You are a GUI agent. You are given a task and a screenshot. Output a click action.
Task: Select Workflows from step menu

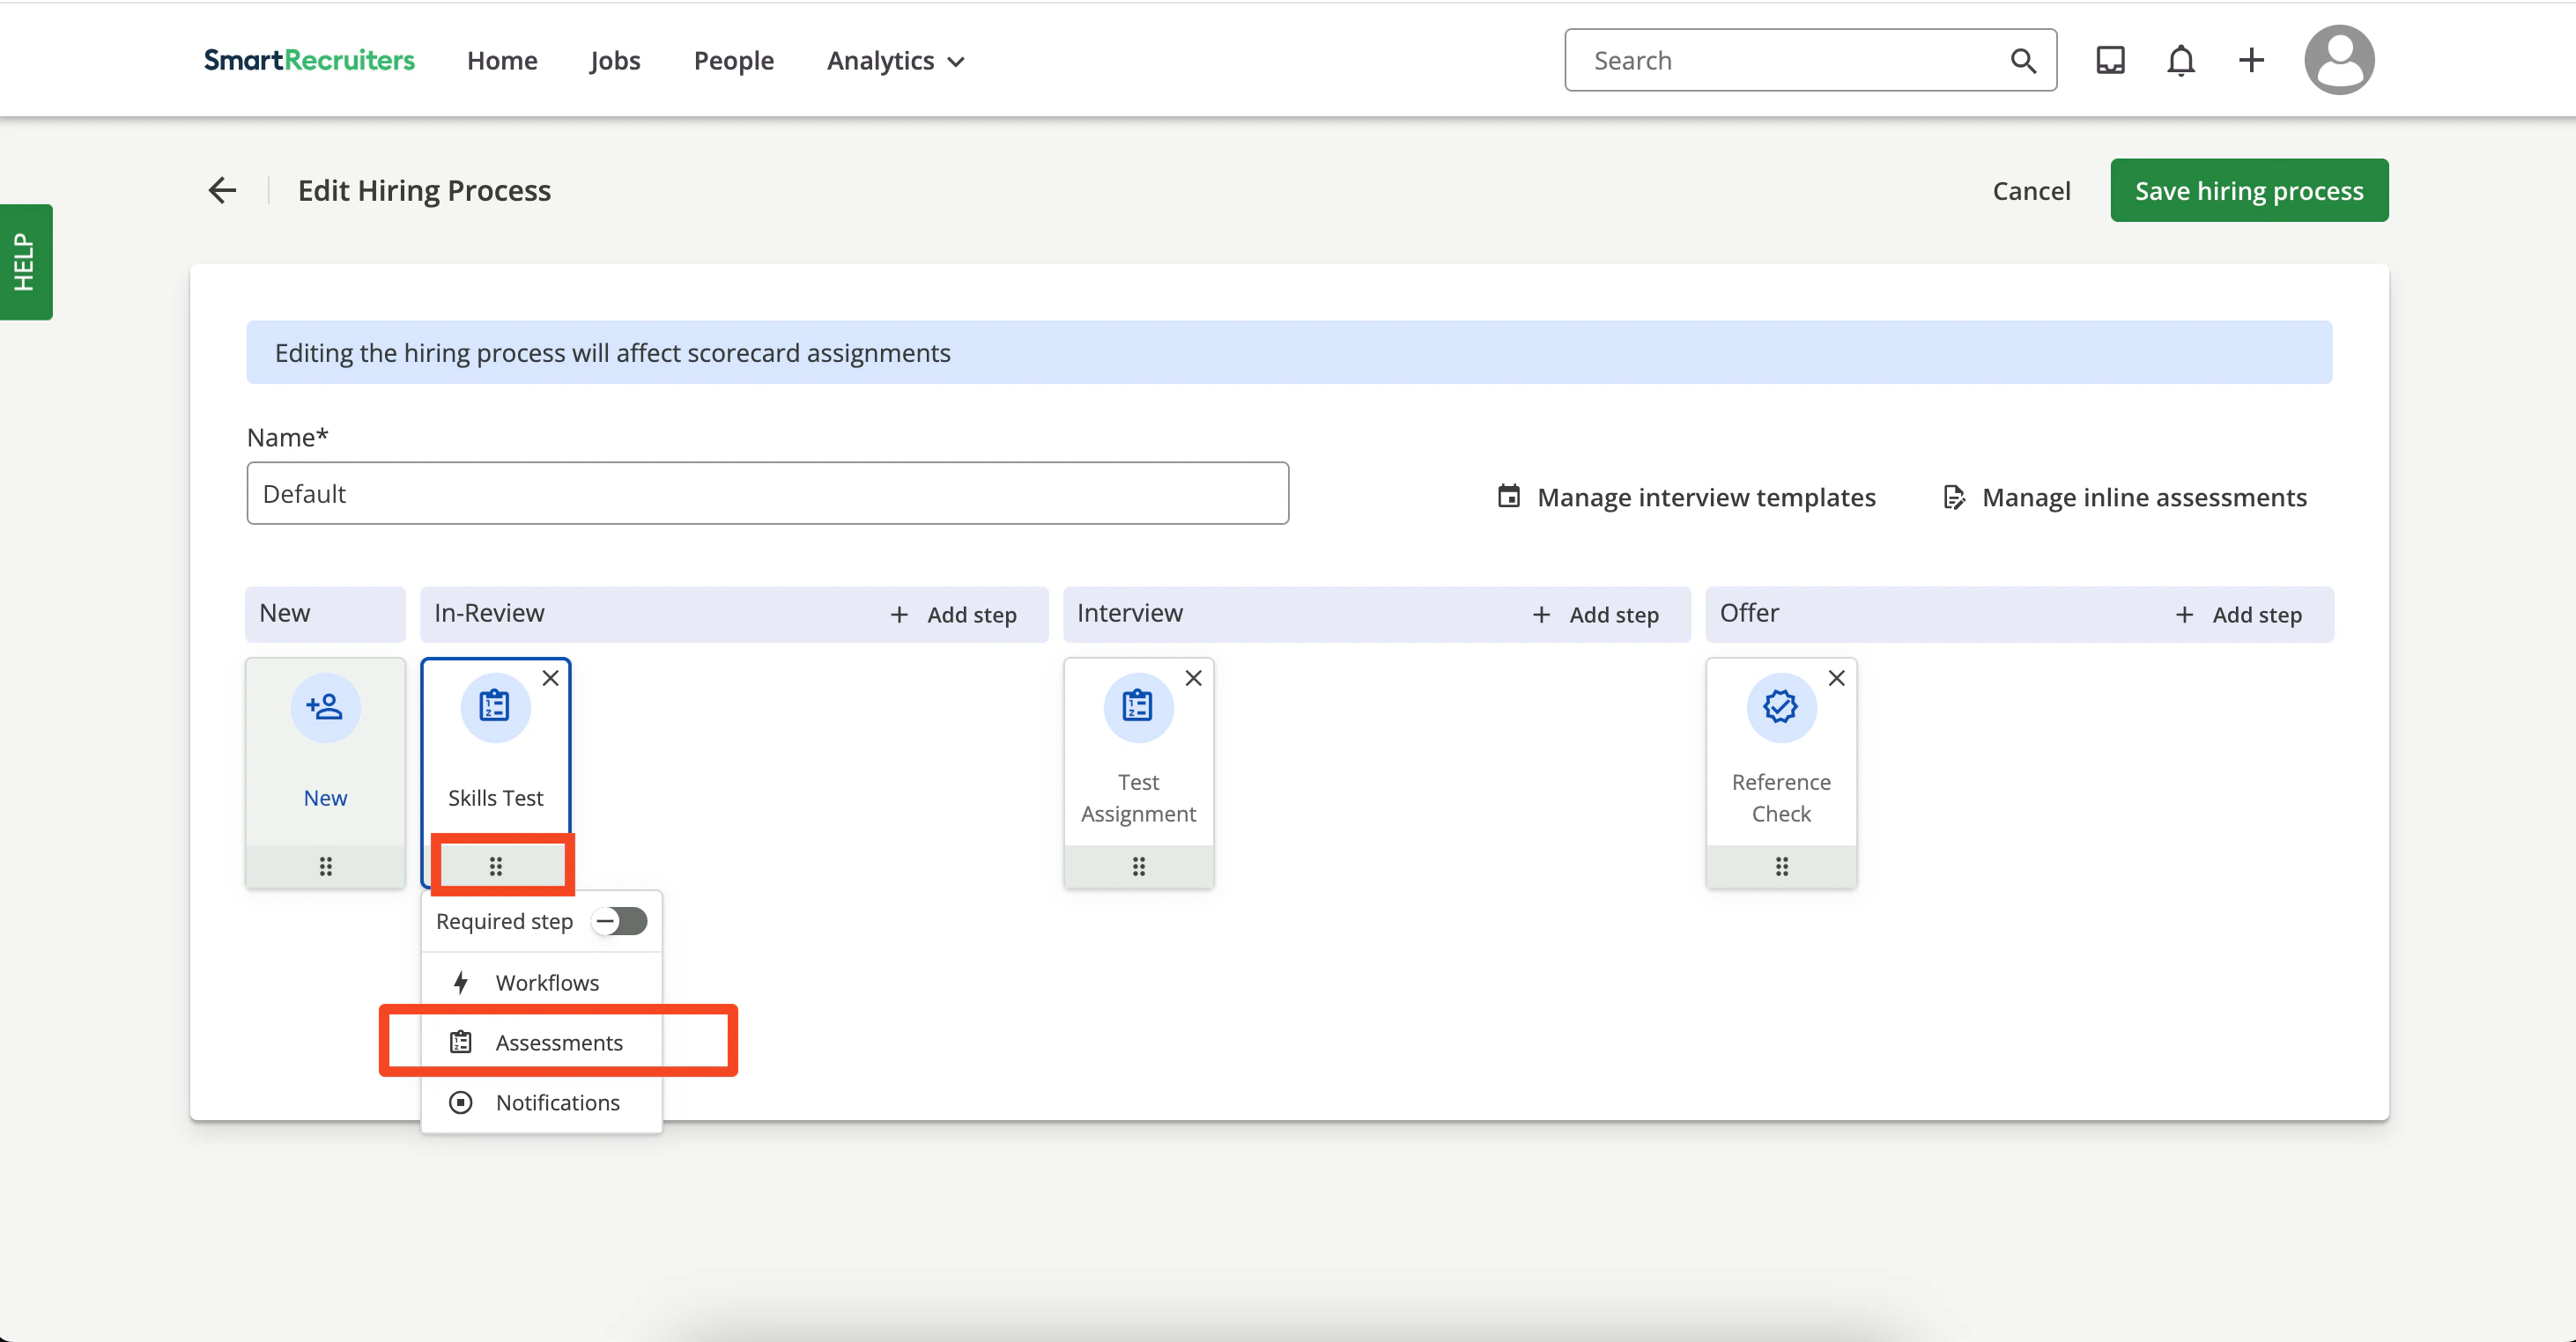[x=546, y=982]
